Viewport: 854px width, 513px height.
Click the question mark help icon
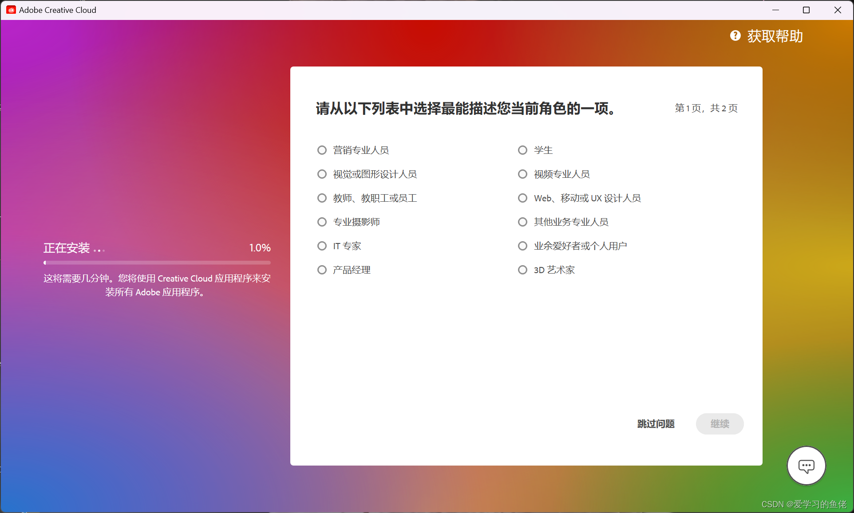tap(735, 36)
